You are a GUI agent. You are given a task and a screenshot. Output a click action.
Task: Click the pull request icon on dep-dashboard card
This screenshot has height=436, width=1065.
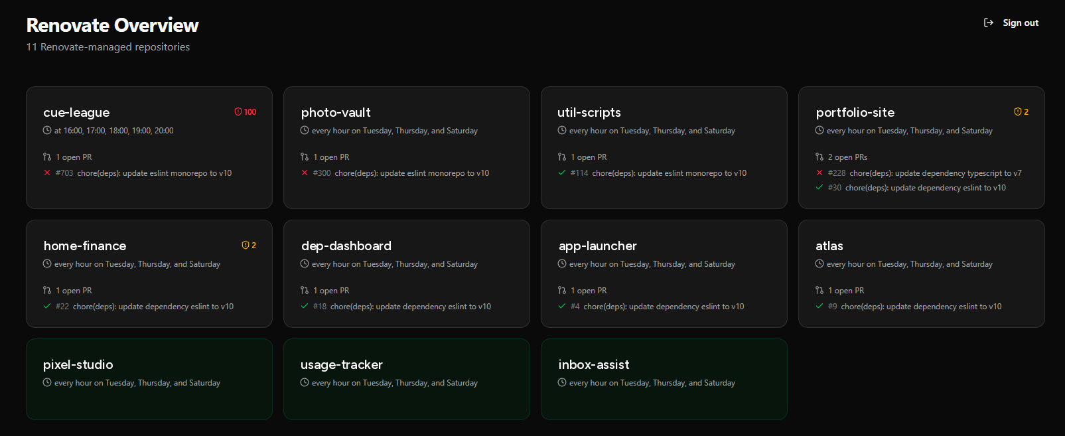click(305, 291)
